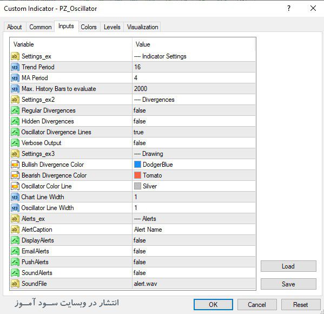
Task: Switch to the About tab
Action: (x=15, y=27)
